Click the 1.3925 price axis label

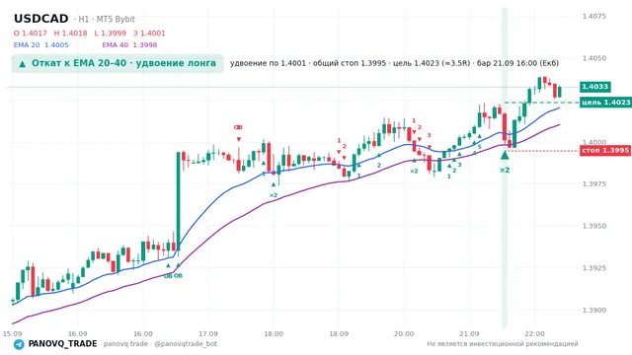(594, 268)
